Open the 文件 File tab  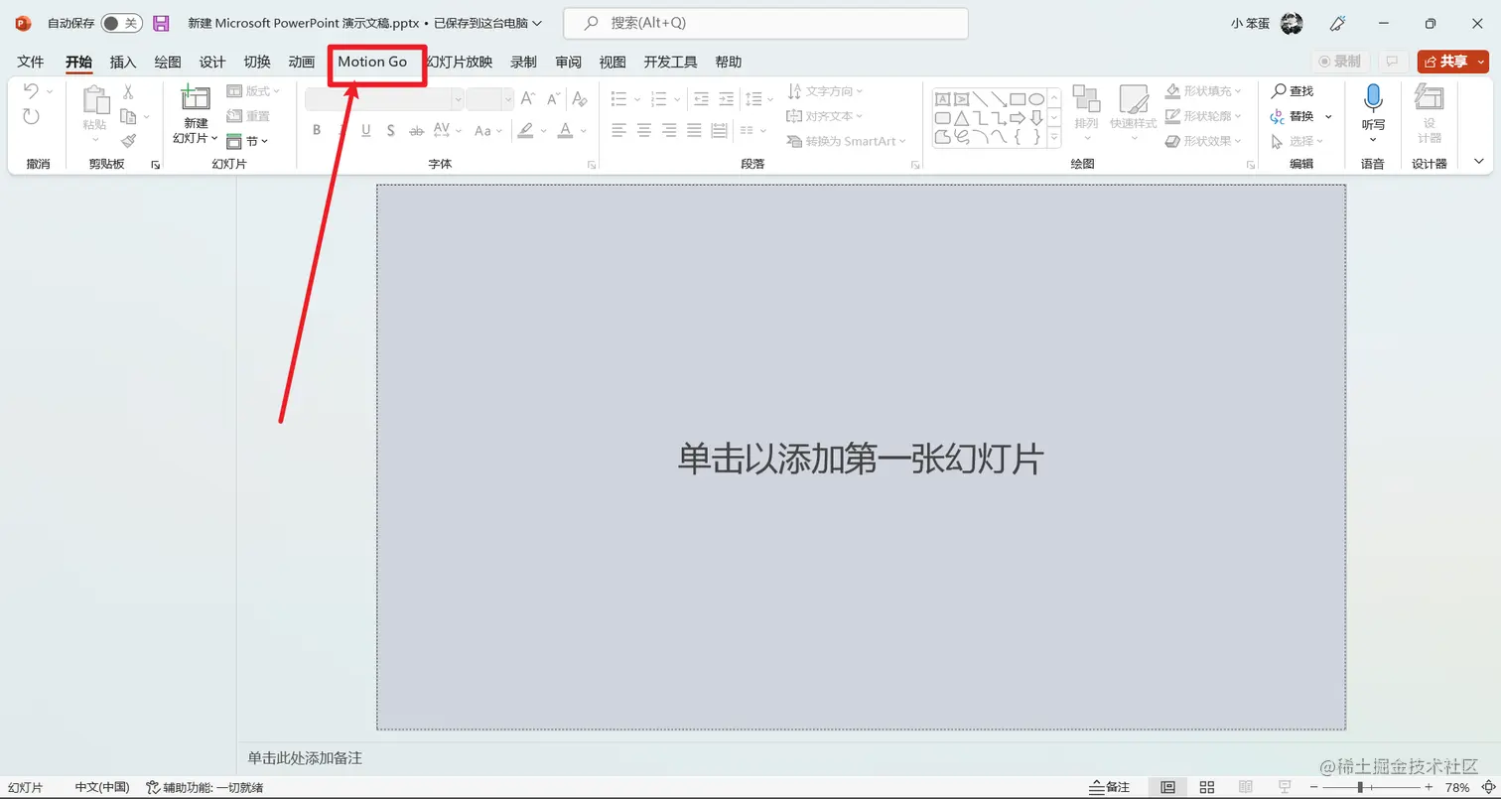(x=31, y=62)
